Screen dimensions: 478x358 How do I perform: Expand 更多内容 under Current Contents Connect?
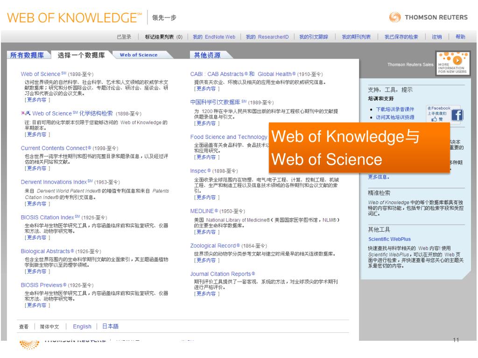click(37, 168)
